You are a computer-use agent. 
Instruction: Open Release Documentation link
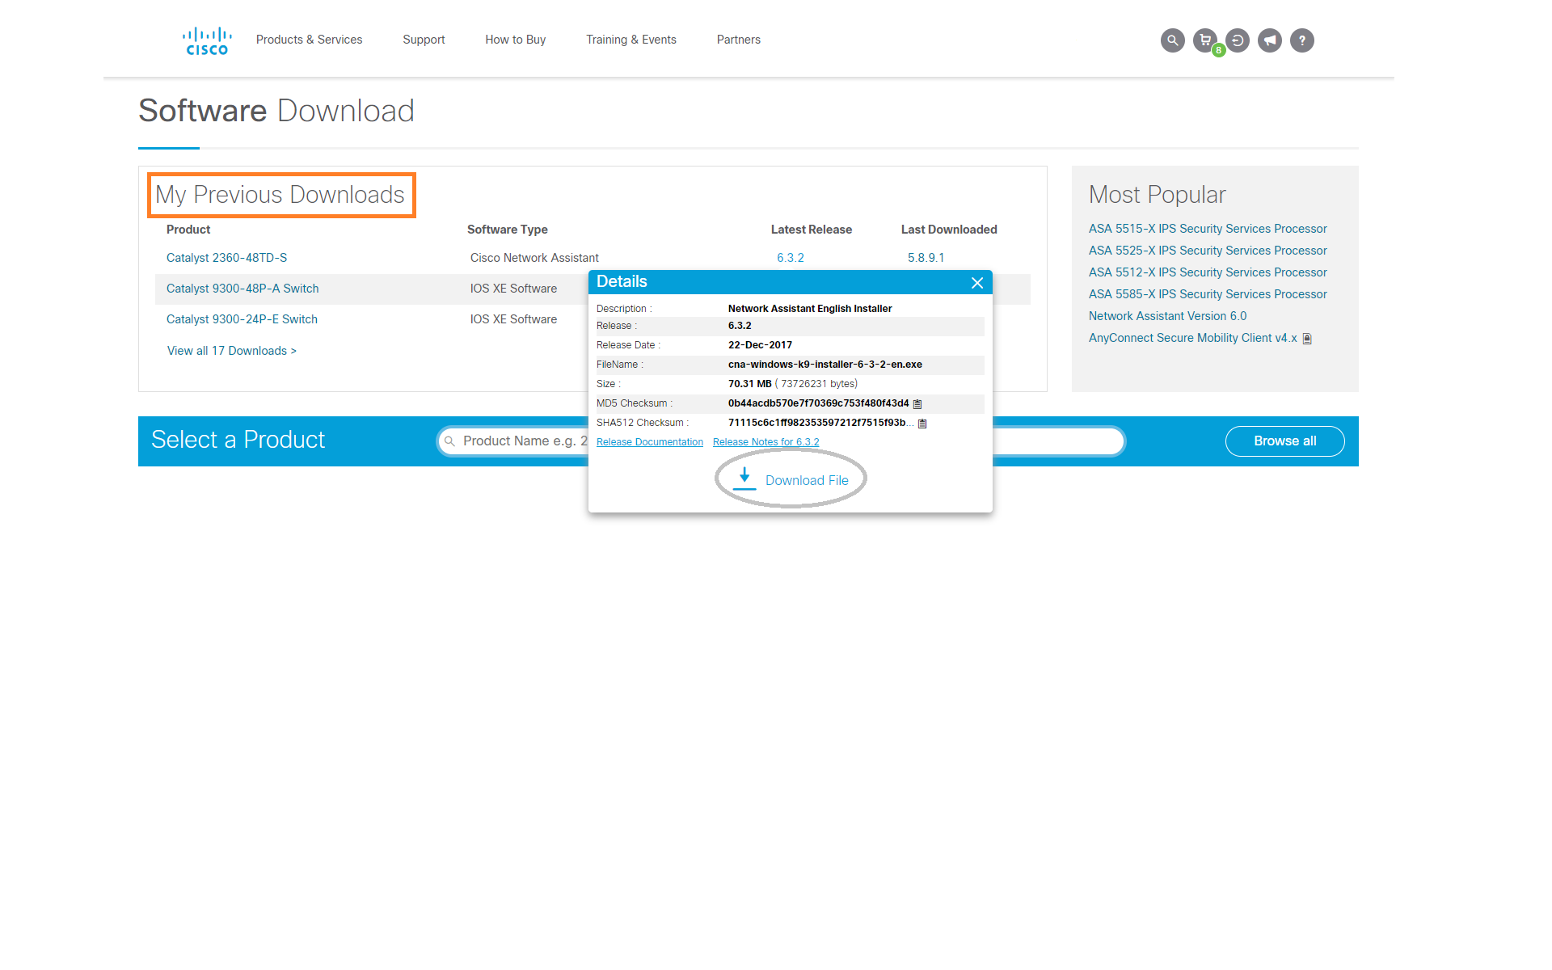pyautogui.click(x=649, y=441)
